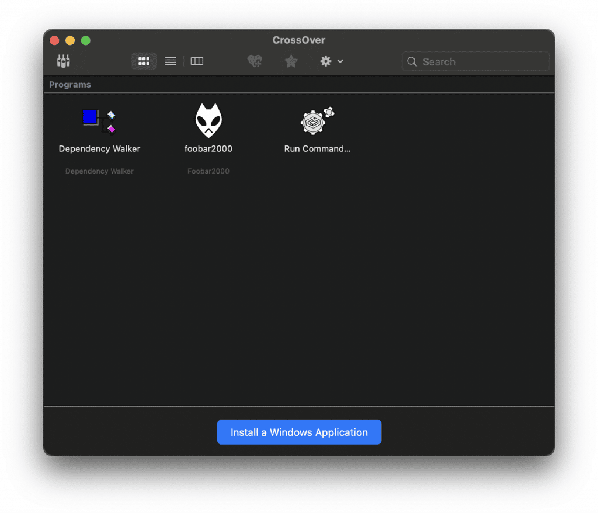Collapse the Programs section header
The image size is (598, 513).
point(69,84)
